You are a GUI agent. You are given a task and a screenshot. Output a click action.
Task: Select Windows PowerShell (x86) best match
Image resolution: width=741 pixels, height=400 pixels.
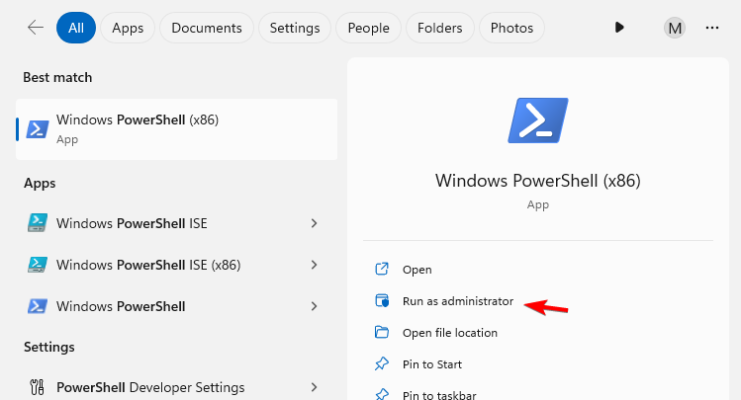click(x=177, y=129)
